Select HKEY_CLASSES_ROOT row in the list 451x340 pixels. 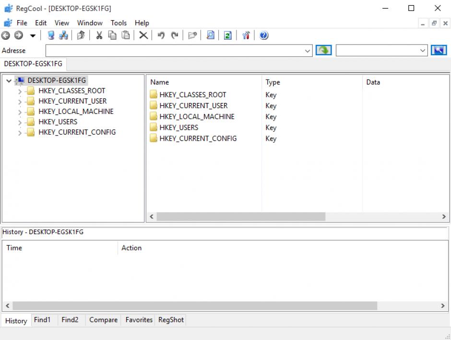coord(193,95)
